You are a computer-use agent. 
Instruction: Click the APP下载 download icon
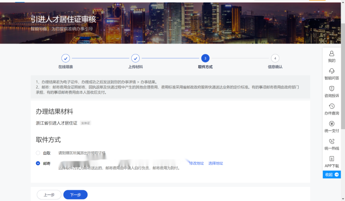pyautogui.click(x=332, y=159)
